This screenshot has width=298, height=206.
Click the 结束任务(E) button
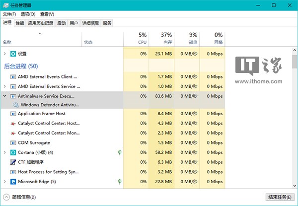[280, 197]
